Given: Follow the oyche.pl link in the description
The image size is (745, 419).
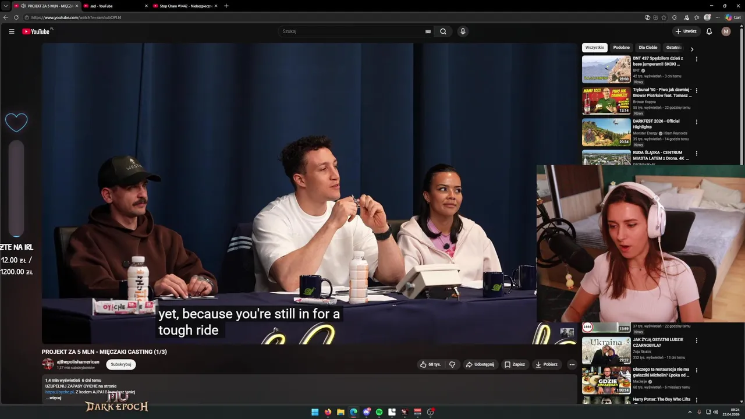Looking at the screenshot, I should point(60,392).
